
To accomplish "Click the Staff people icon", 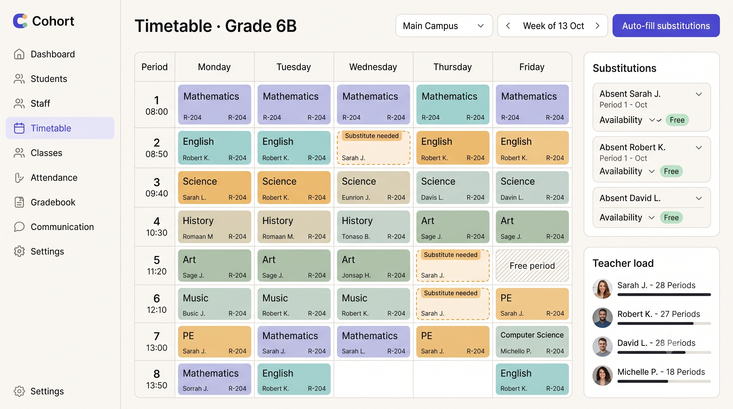I will coord(19,103).
